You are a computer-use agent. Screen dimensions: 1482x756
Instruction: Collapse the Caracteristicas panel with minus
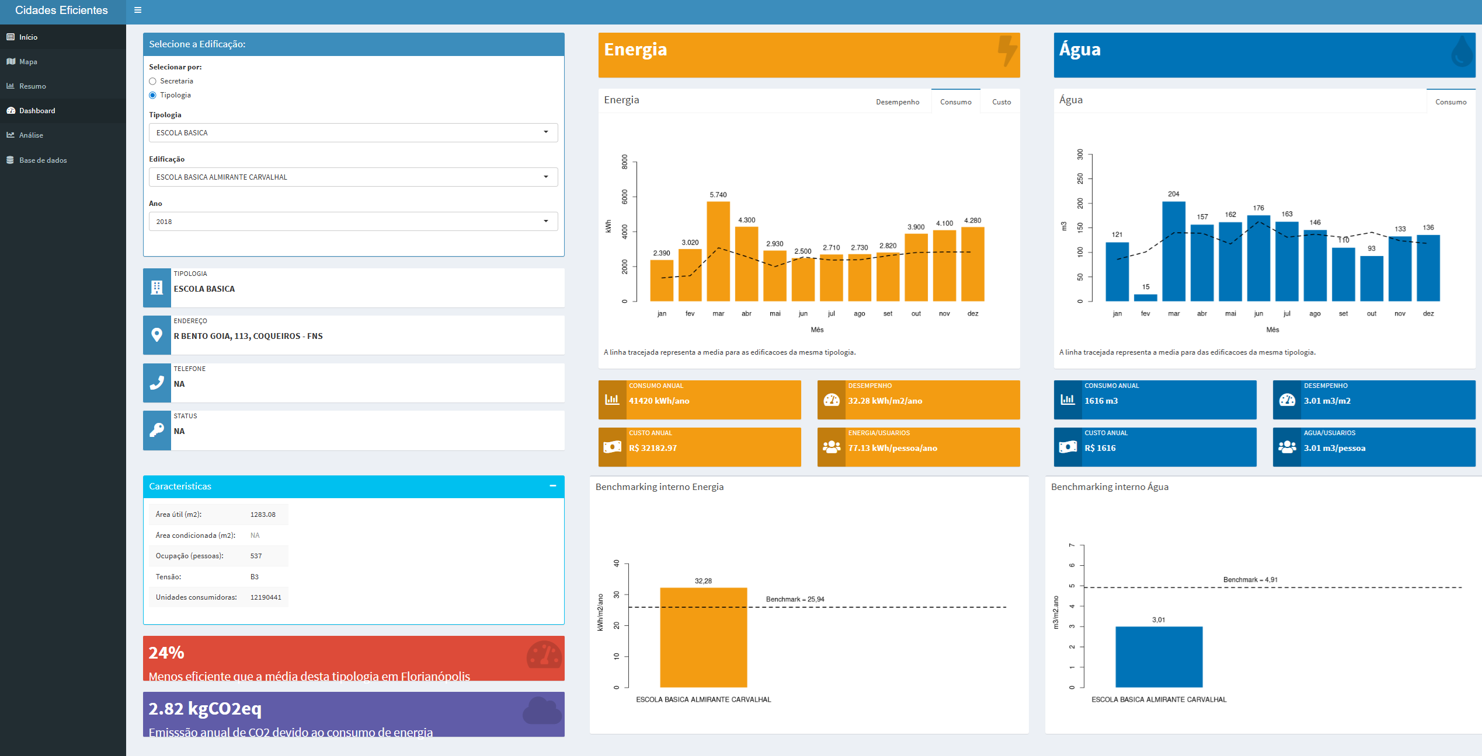[552, 486]
